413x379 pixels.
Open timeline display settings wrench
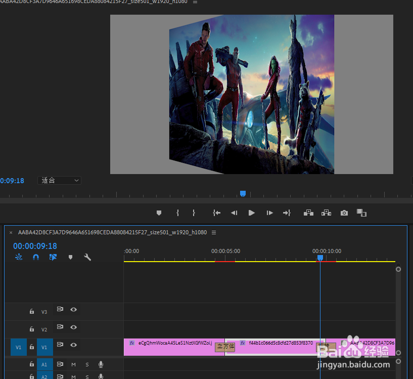tap(87, 257)
